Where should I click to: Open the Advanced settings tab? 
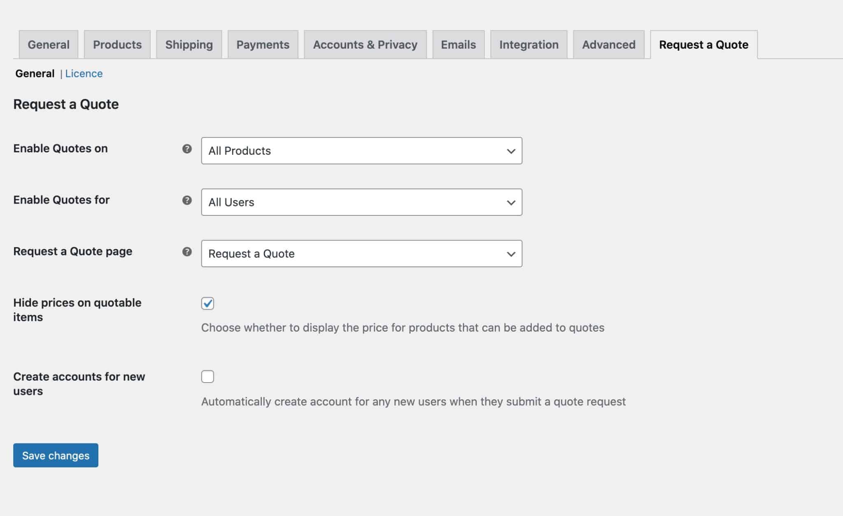[608, 44]
